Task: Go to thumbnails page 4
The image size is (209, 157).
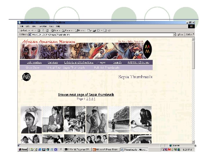Action: point(92,99)
